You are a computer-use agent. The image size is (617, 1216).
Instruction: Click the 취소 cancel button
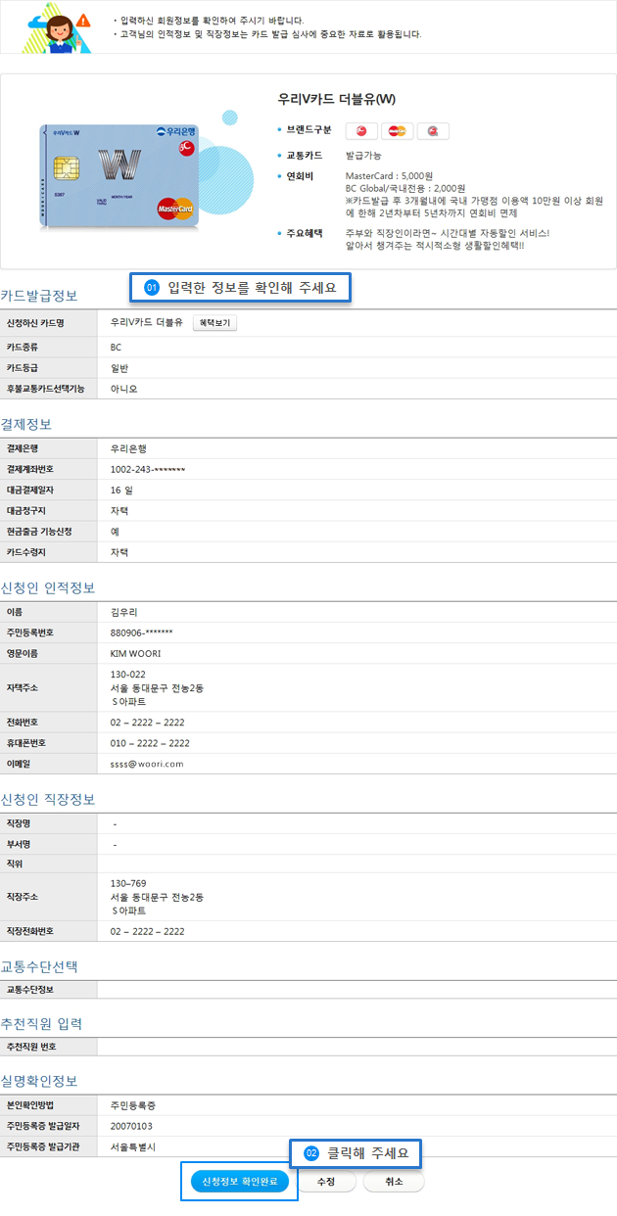coord(394,1182)
